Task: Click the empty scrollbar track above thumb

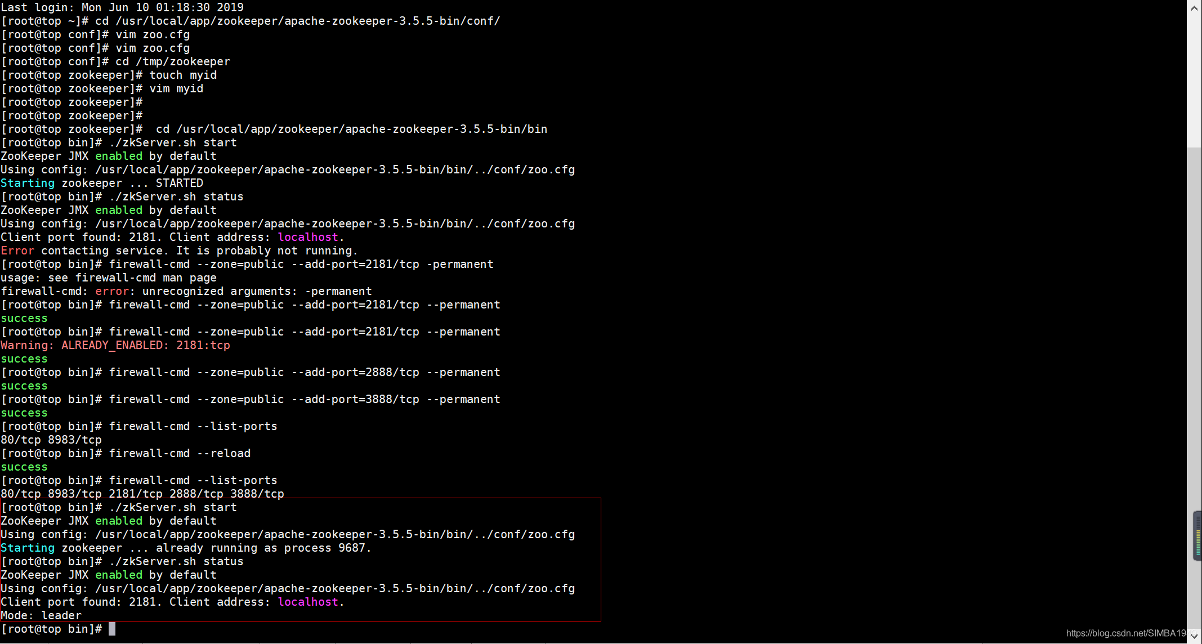Action: click(x=1194, y=79)
